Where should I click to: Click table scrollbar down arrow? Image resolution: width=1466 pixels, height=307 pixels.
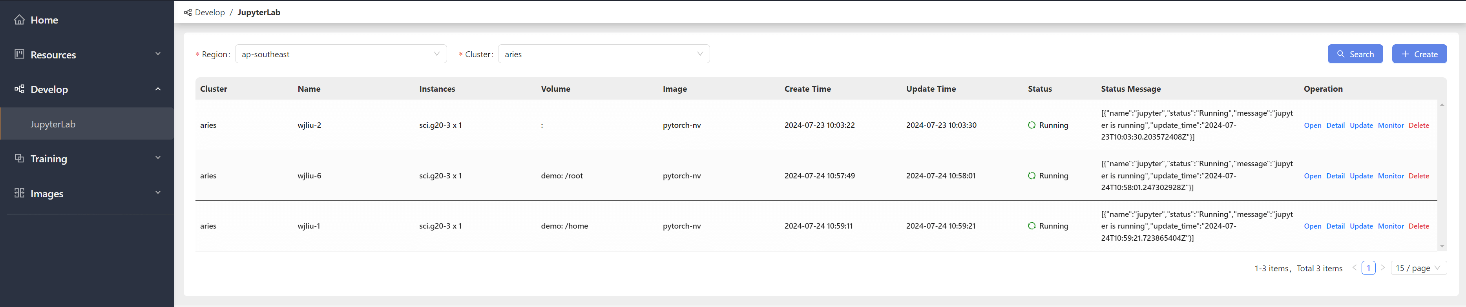click(x=1442, y=246)
